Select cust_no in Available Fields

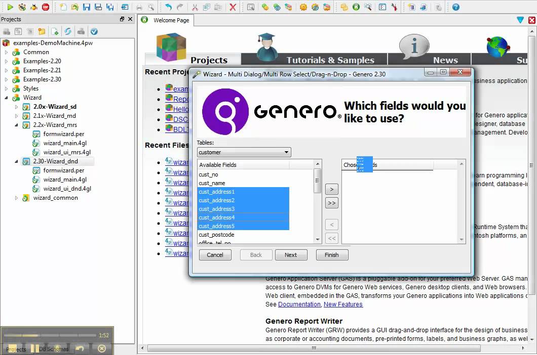(243, 174)
